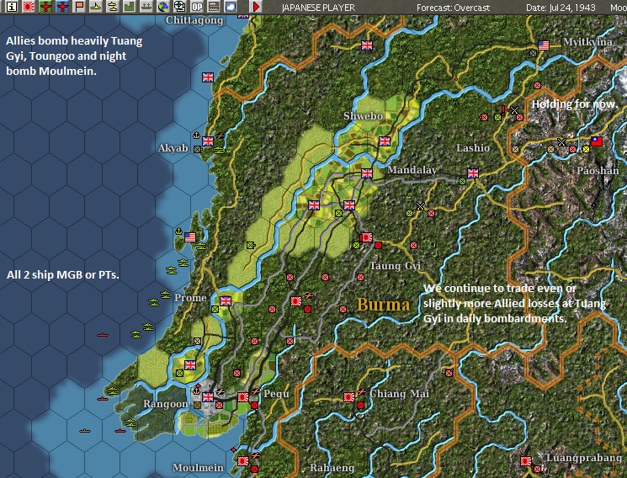Click the crosshair reticle icon
The width and height of the screenshot is (627, 478).
click(x=180, y=7)
